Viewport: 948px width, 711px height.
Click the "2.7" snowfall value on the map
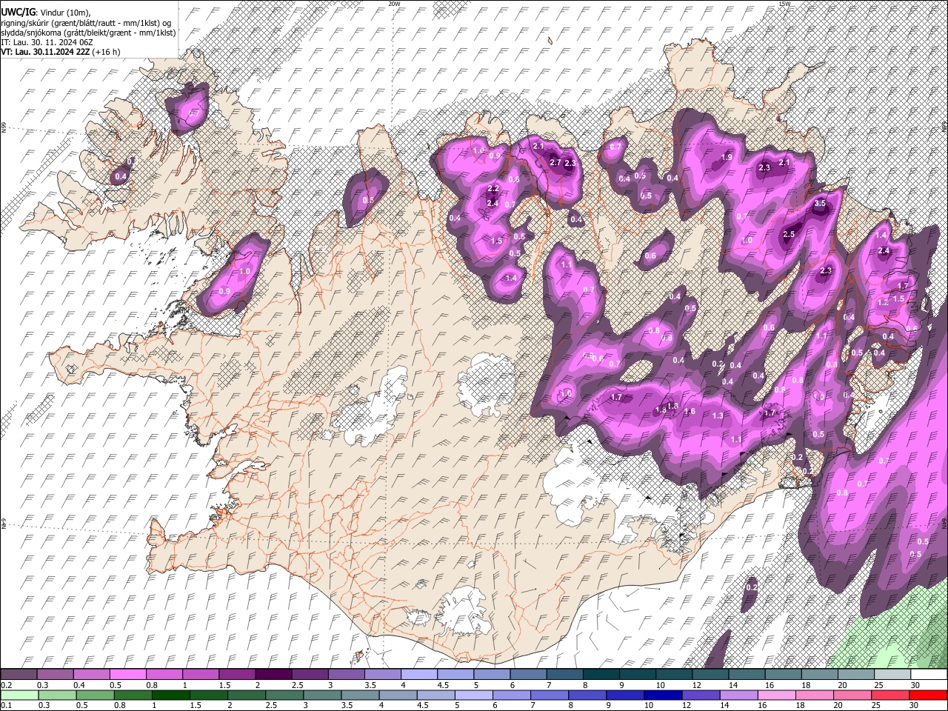pyautogui.click(x=555, y=162)
